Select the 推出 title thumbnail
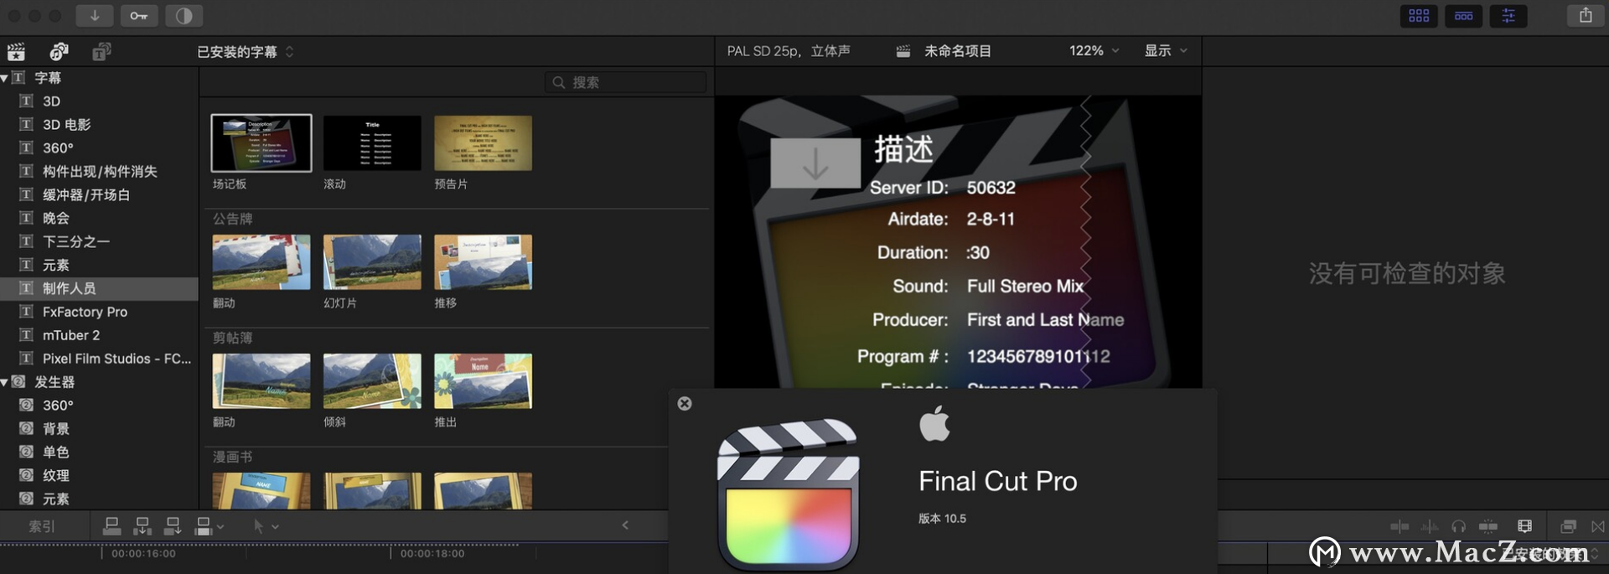The width and height of the screenshot is (1609, 574). point(483,381)
